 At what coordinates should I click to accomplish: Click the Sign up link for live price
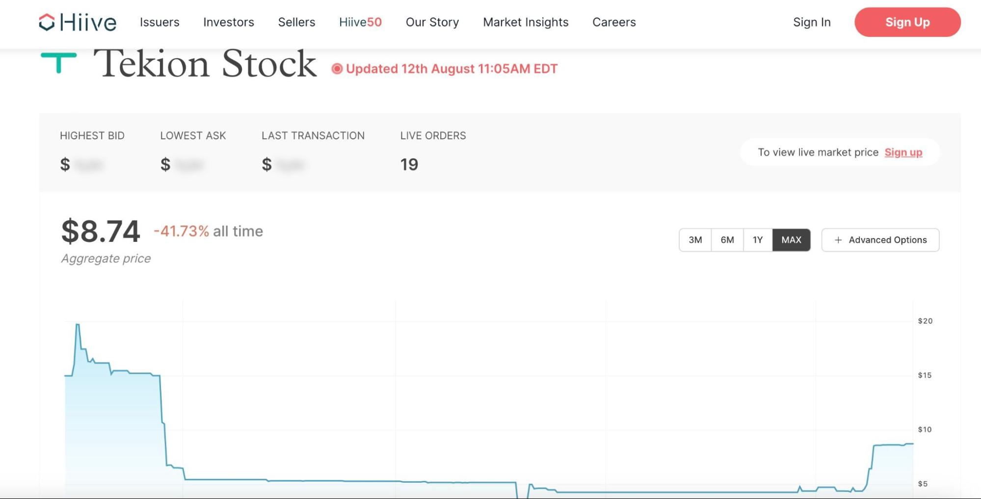903,153
